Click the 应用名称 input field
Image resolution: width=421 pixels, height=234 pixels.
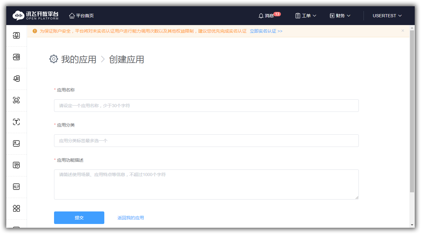(x=206, y=106)
